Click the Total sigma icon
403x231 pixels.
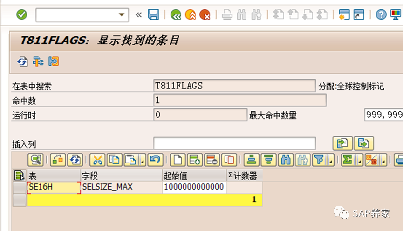click(348, 160)
